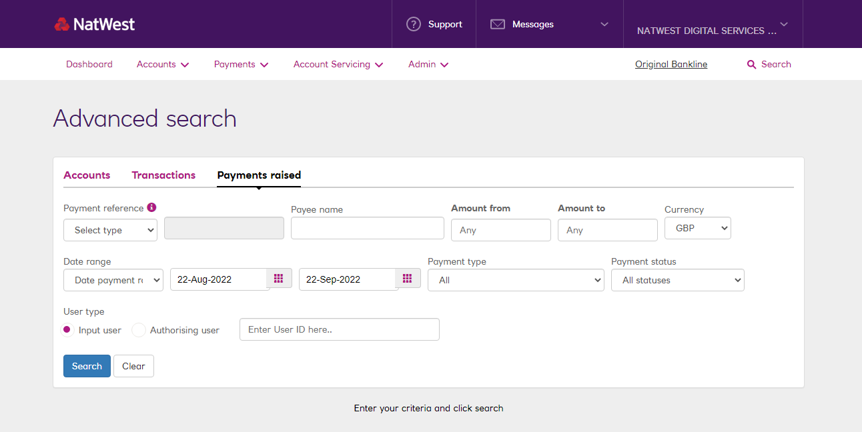Open the Currency GBP dropdown
Viewport: 862px width, 432px height.
[x=698, y=228]
